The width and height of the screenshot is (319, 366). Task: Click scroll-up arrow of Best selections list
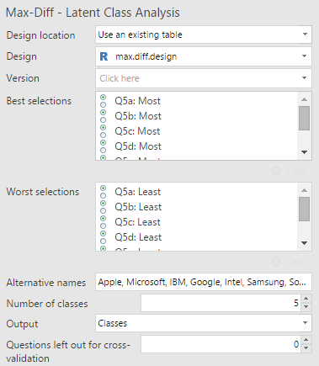point(304,99)
